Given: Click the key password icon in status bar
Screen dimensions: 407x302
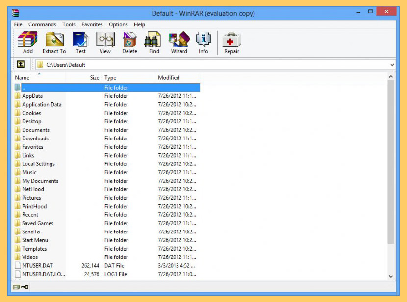Looking at the screenshot, I should [25, 287].
